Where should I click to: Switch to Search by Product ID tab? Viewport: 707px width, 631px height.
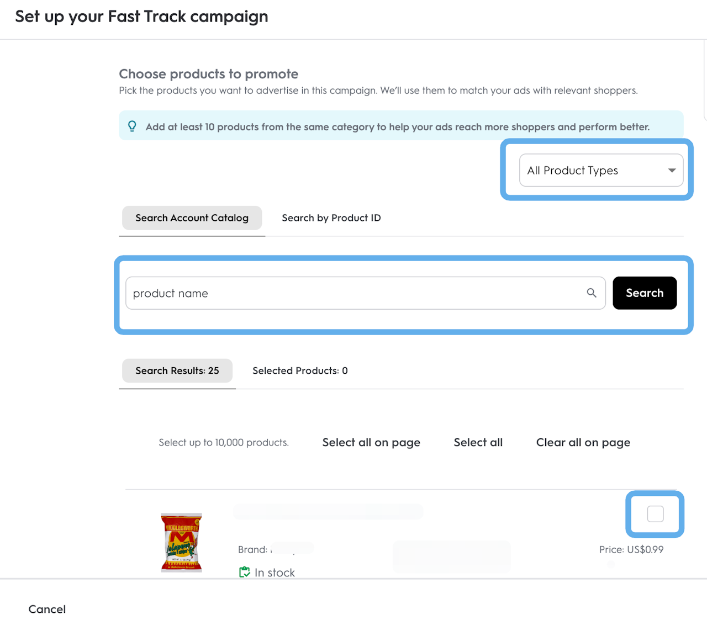pyautogui.click(x=331, y=218)
